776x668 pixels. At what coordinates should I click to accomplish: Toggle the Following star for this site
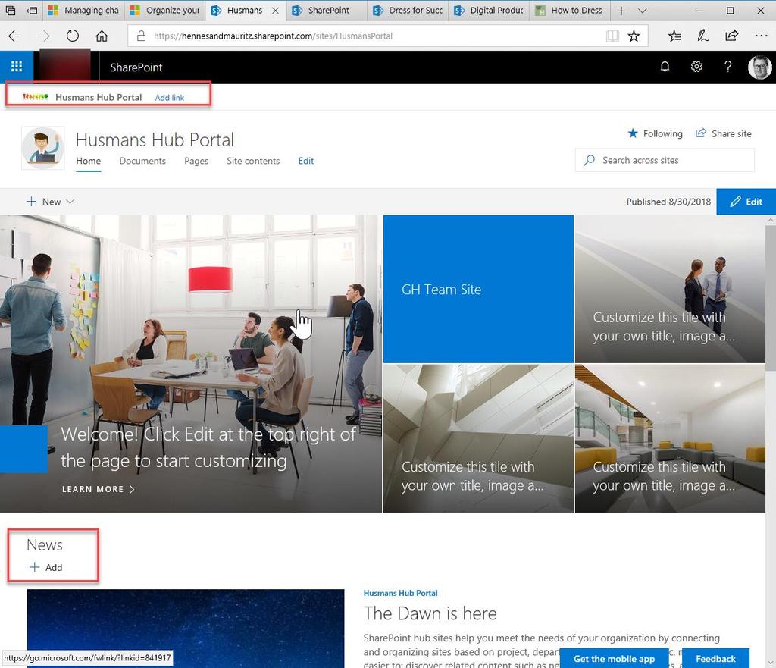(x=655, y=133)
